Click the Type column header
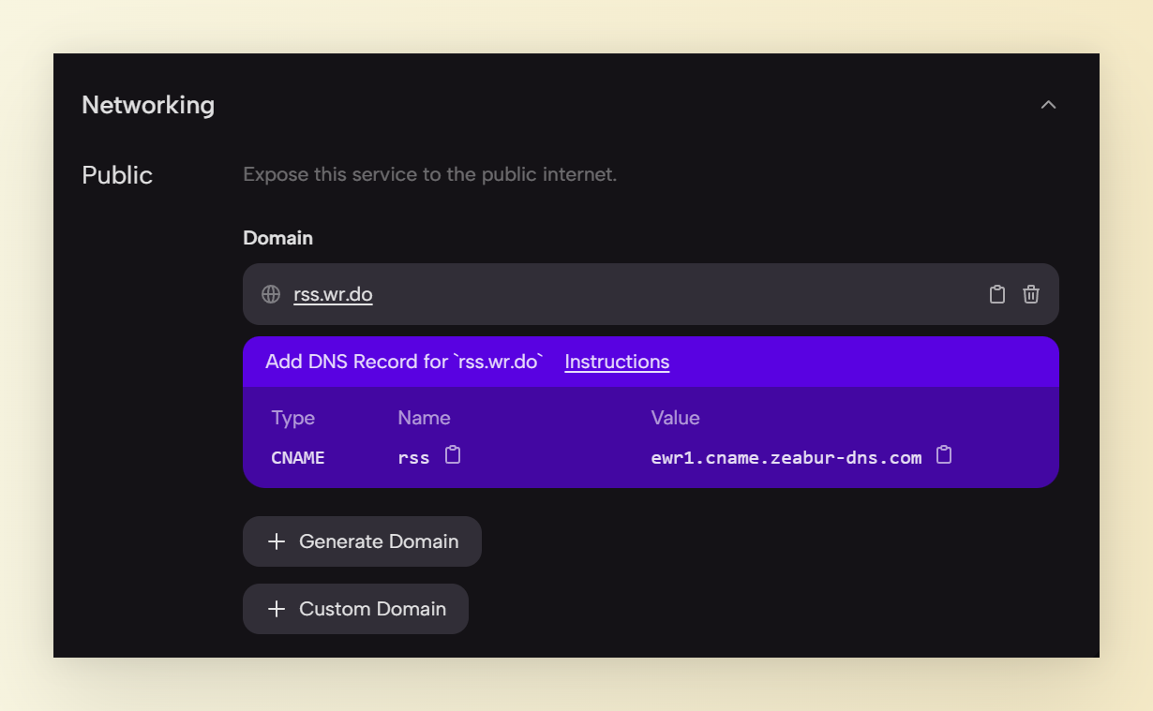Viewport: 1153px width, 711px height. coord(293,418)
